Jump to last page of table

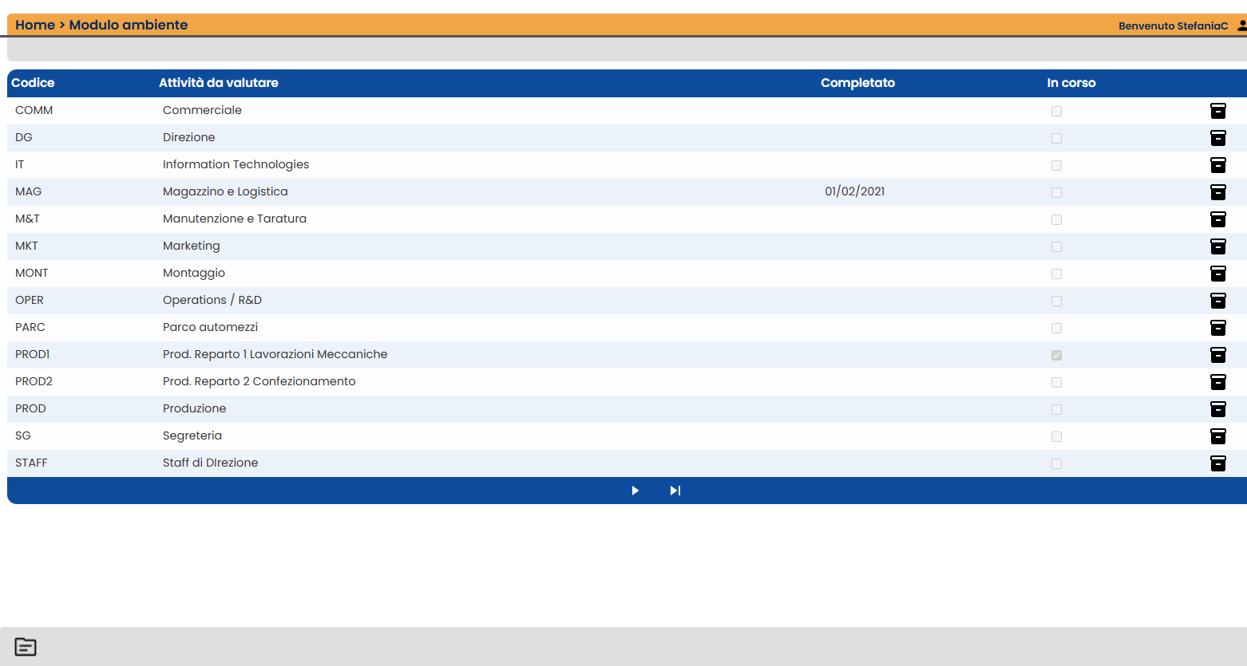tap(675, 491)
